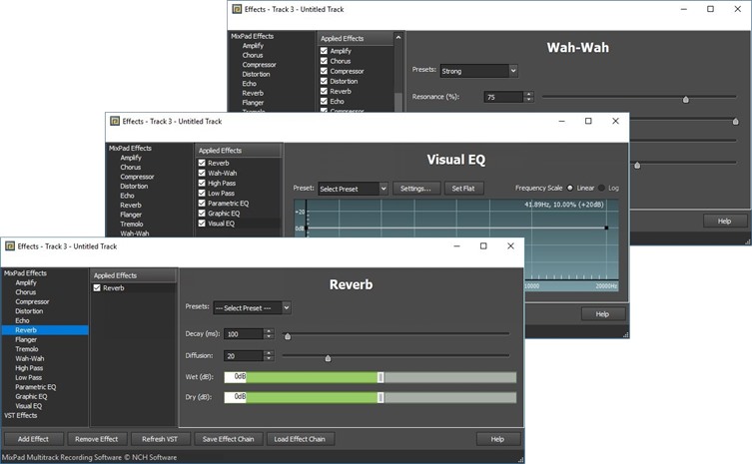Viewport: 752px width, 464px height.
Task: Select the Linear frequency scale option
Action: 570,188
